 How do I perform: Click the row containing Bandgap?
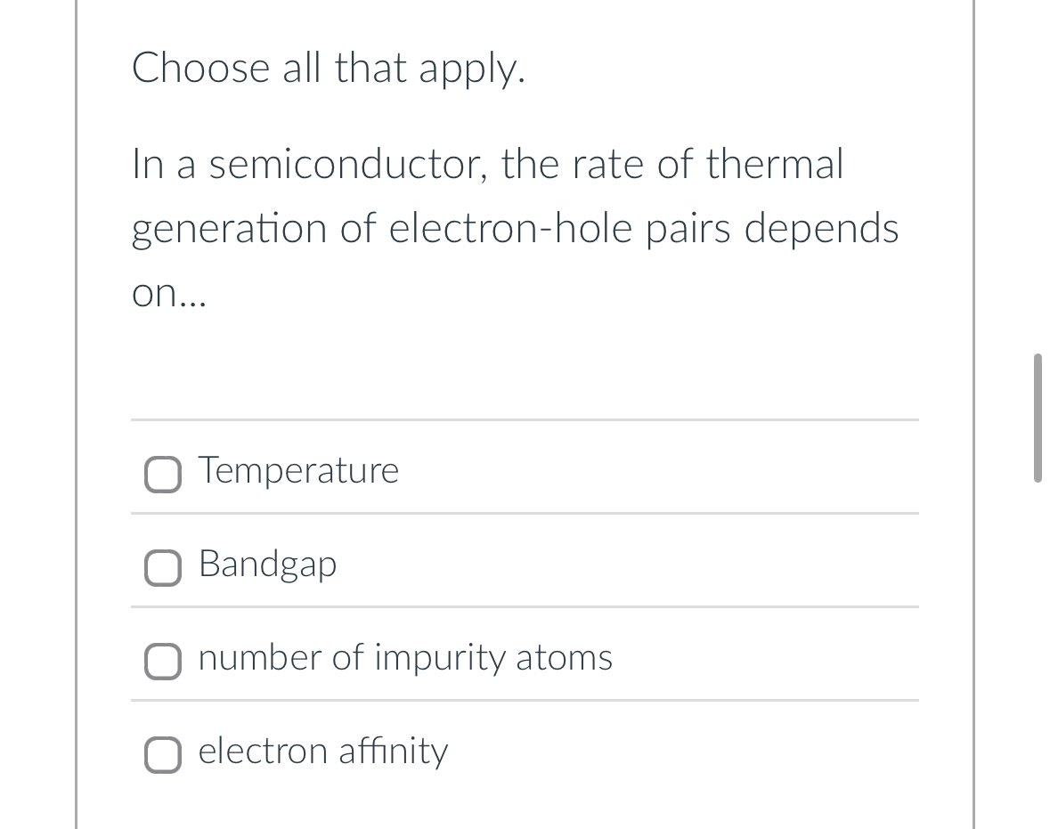pos(525,564)
